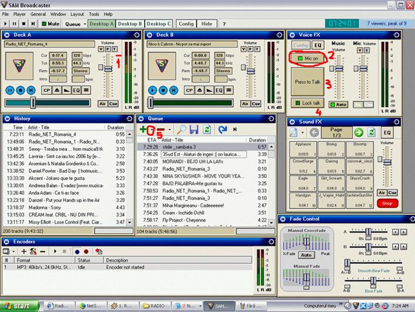
Task: Expand the red minus remove dropdown arrow
Action: (170, 130)
